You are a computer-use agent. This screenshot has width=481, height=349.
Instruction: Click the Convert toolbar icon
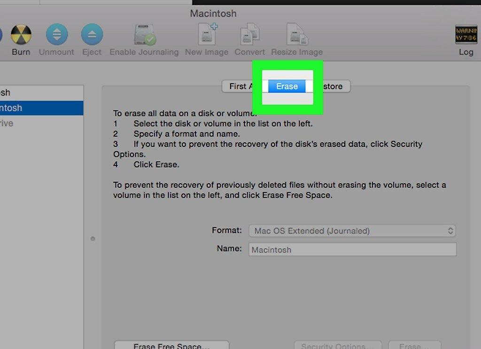(x=250, y=34)
